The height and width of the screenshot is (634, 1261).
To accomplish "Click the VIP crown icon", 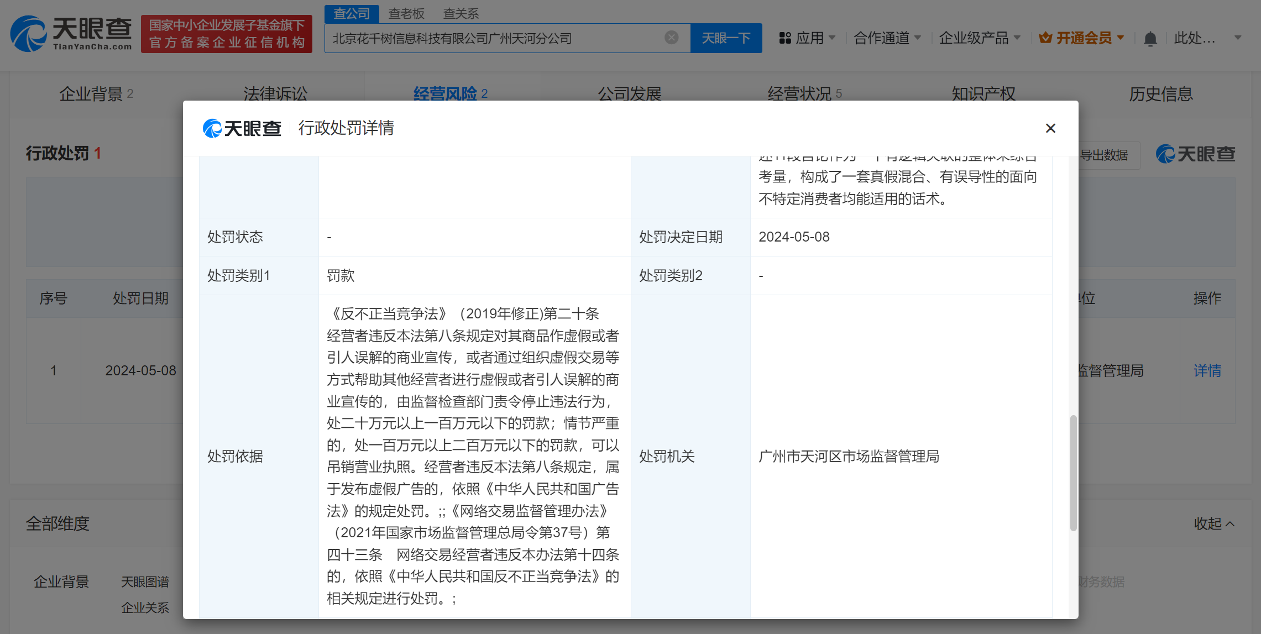I will click(x=1045, y=38).
